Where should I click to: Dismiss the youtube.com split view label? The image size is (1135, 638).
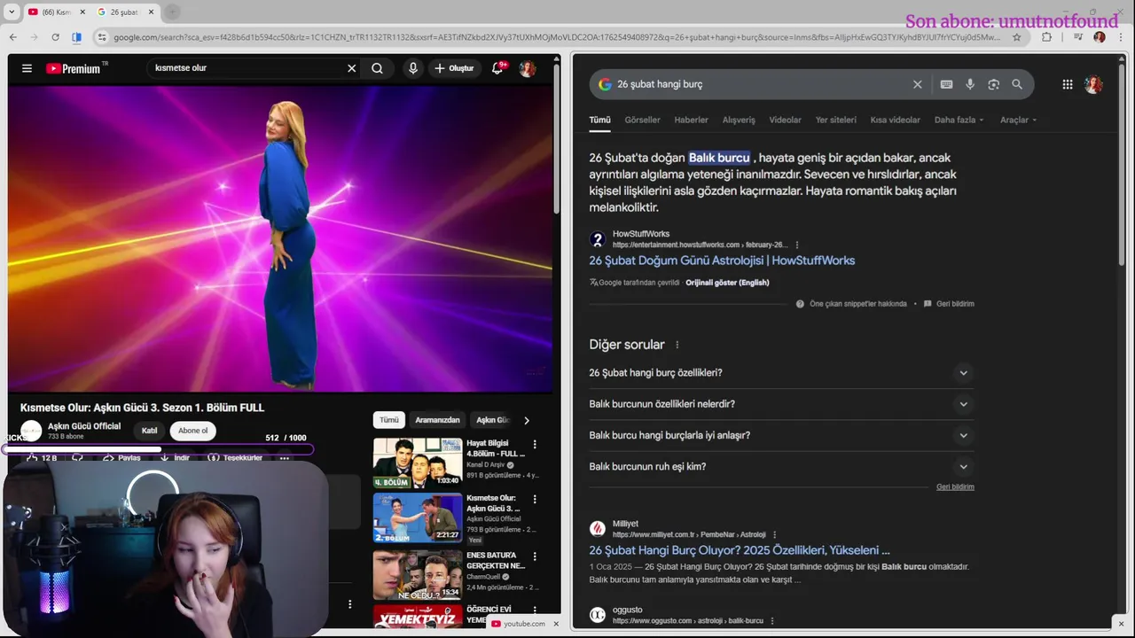click(x=556, y=624)
